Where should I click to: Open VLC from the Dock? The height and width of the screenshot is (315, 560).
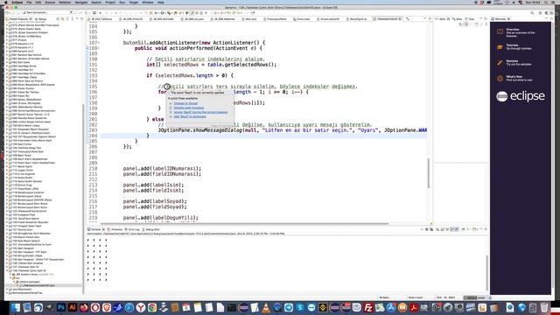(266, 307)
